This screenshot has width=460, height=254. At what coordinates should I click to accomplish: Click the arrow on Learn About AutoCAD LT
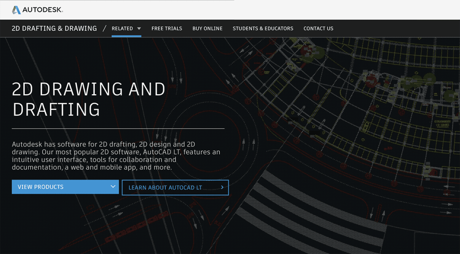(222, 187)
